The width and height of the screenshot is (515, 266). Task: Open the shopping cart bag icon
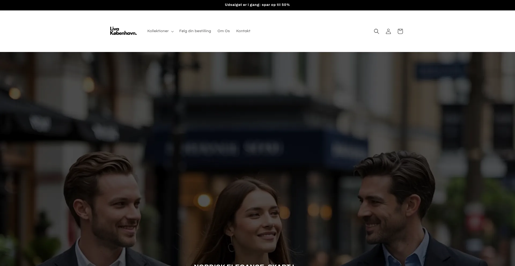pos(400,31)
